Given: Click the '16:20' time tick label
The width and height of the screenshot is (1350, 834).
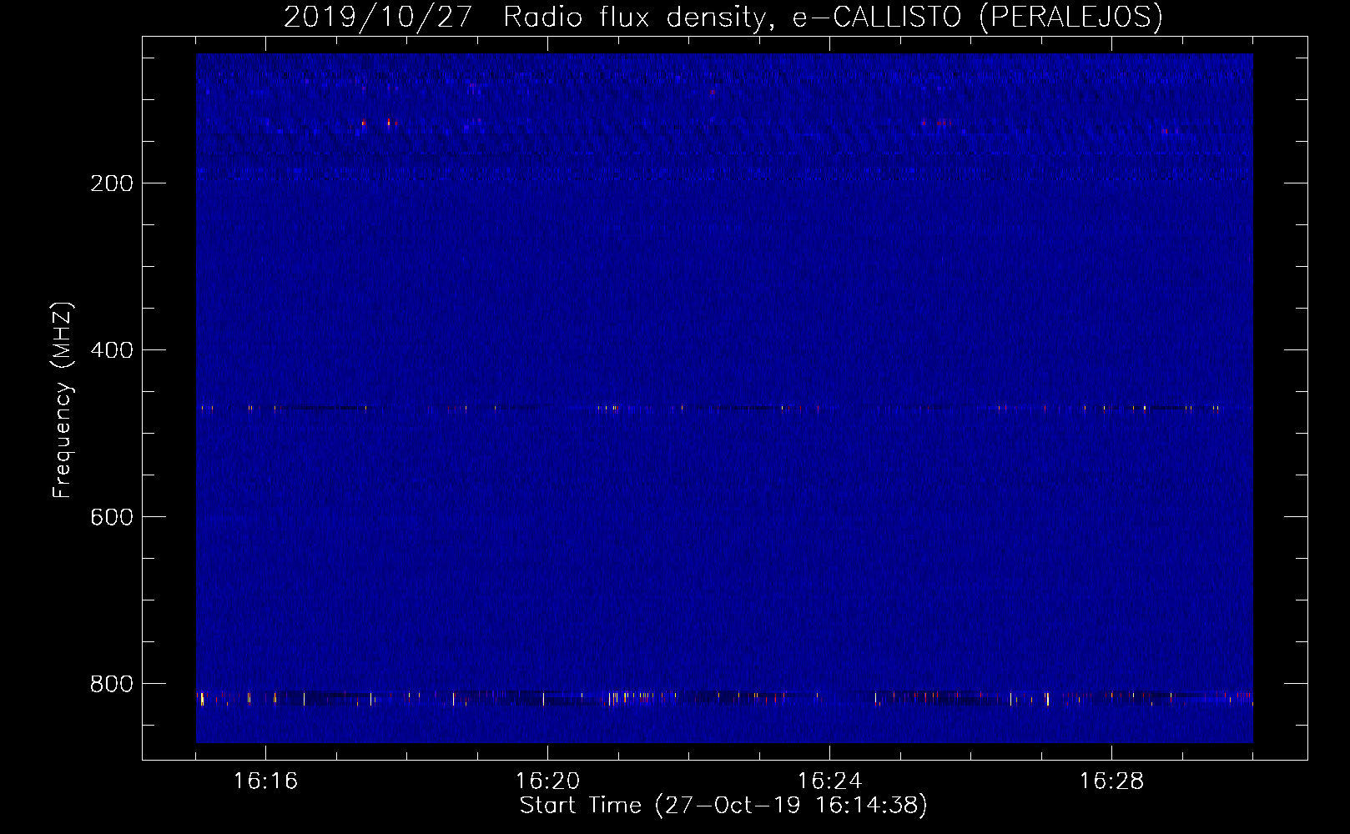Looking at the screenshot, I should [x=547, y=781].
